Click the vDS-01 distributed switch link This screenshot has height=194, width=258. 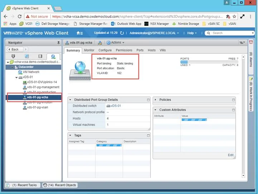pos(116,106)
